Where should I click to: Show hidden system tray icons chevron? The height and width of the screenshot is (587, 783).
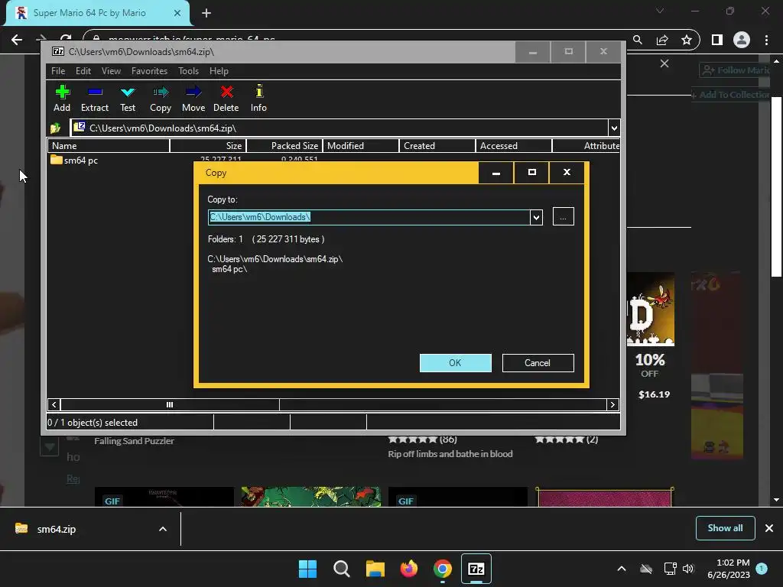pyautogui.click(x=622, y=569)
